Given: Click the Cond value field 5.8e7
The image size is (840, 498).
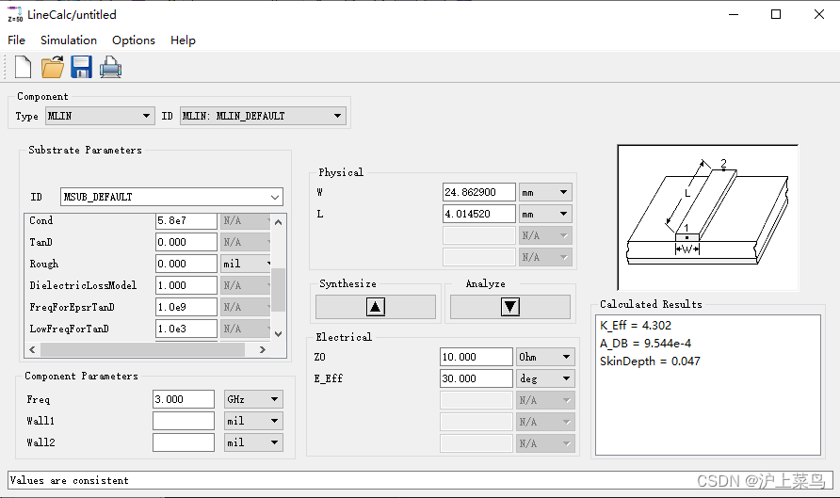Looking at the screenshot, I should click(x=186, y=220).
